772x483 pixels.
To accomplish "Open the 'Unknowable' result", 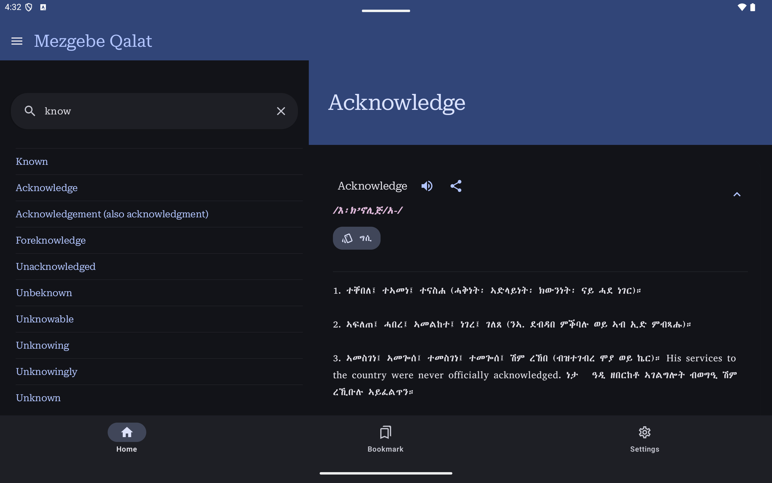I will 159,319.
